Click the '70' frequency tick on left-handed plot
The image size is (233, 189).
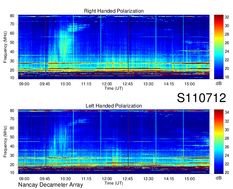pos(12,119)
